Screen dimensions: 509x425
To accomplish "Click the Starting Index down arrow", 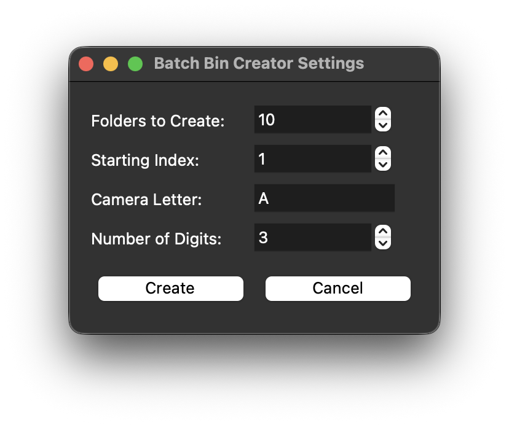I will pos(383,165).
